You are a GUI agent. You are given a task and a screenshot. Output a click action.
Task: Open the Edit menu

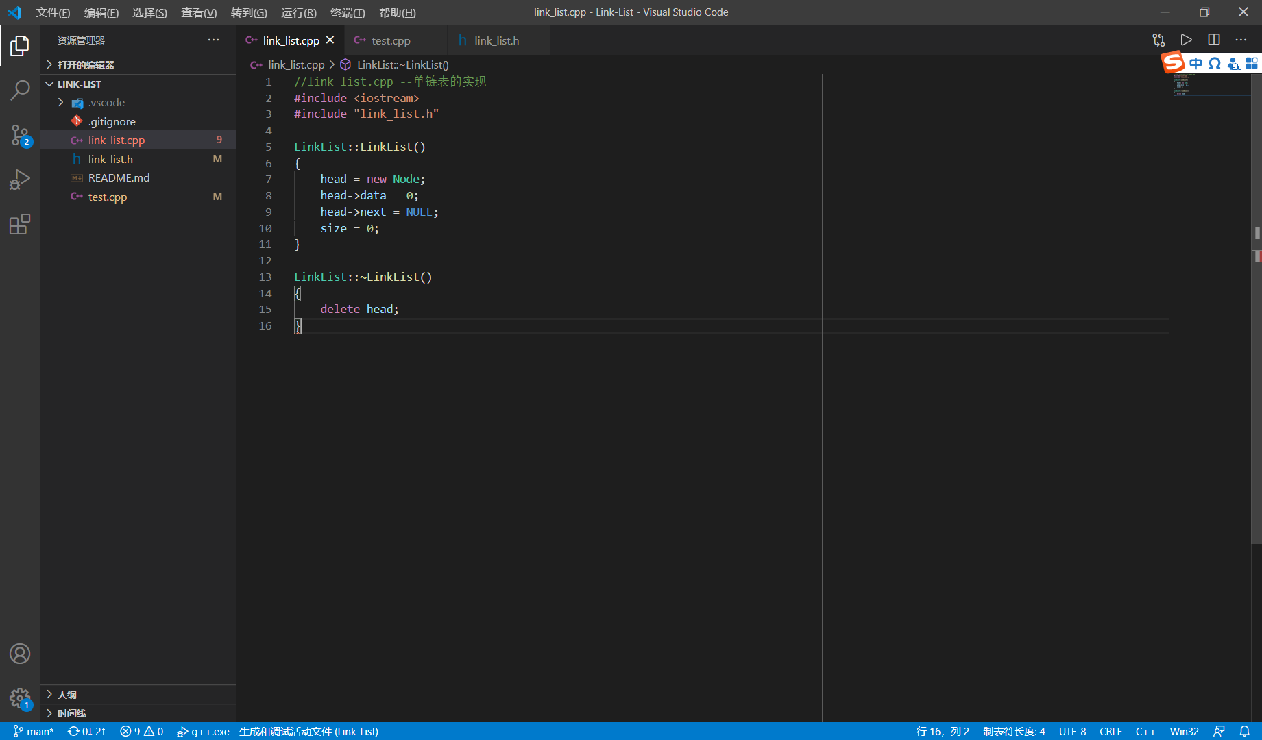pyautogui.click(x=101, y=12)
